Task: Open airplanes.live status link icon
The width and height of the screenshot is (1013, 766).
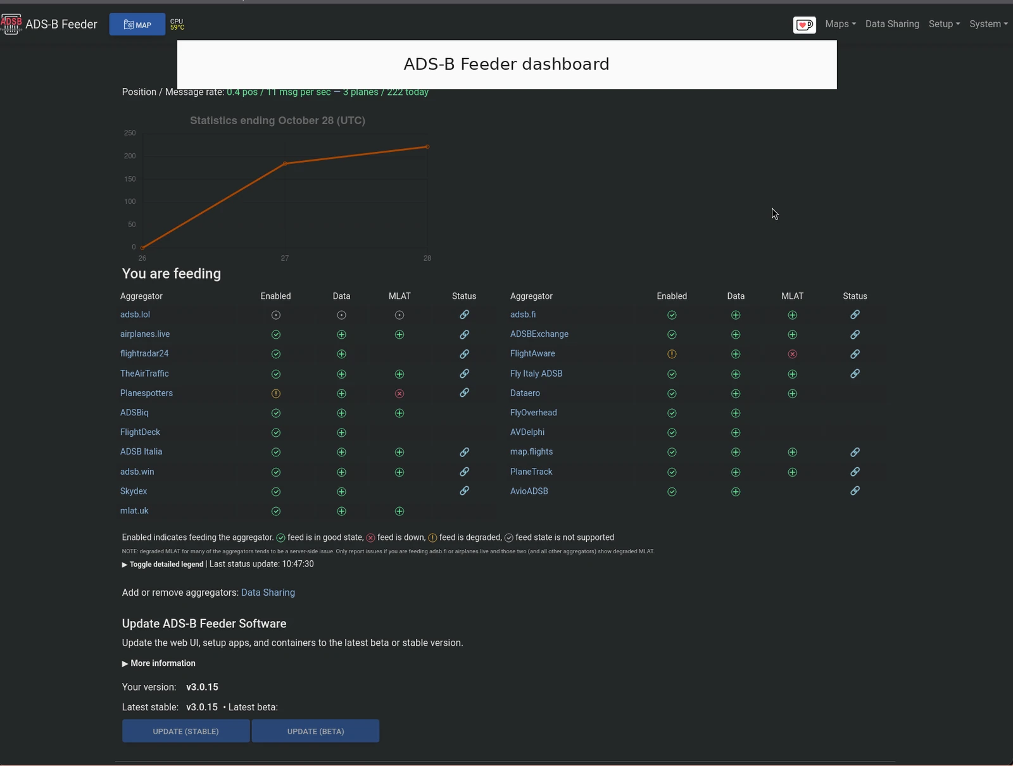Action: (464, 334)
